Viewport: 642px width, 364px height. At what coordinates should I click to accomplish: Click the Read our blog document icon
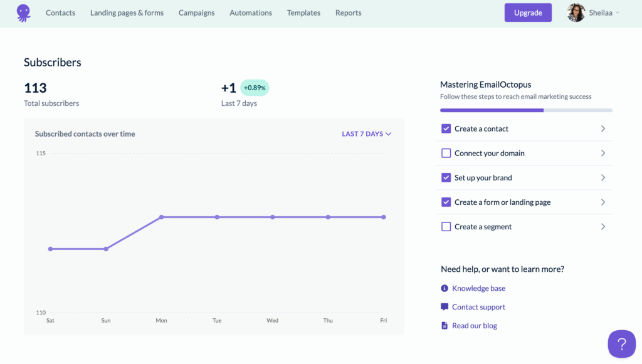[x=445, y=326]
